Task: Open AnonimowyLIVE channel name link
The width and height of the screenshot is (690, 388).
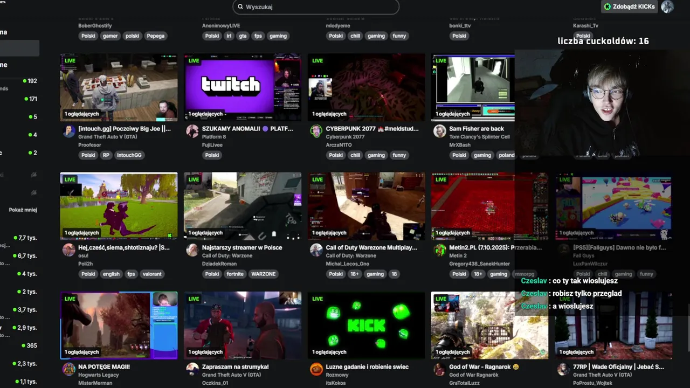Action: point(221,26)
